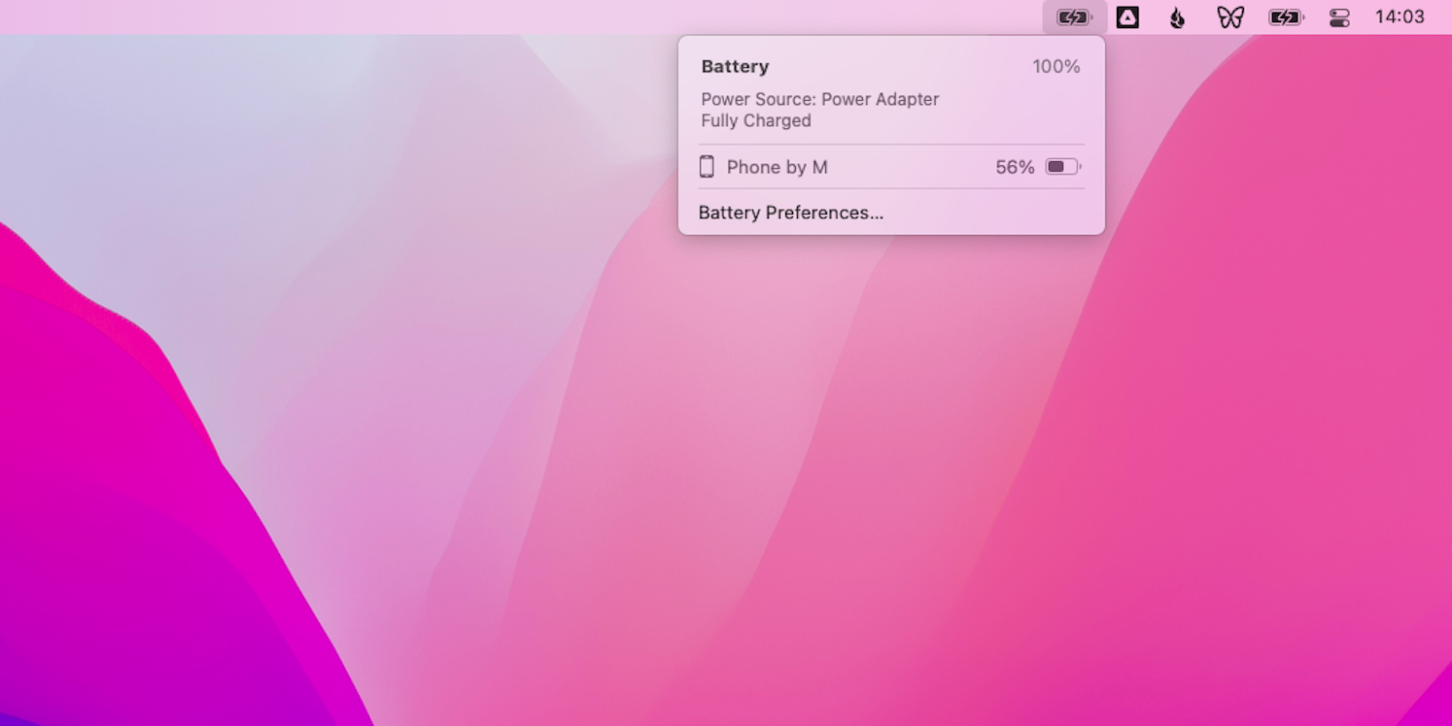Open the 14:03 clock notification panel
The width and height of the screenshot is (1452, 726).
[1400, 17]
